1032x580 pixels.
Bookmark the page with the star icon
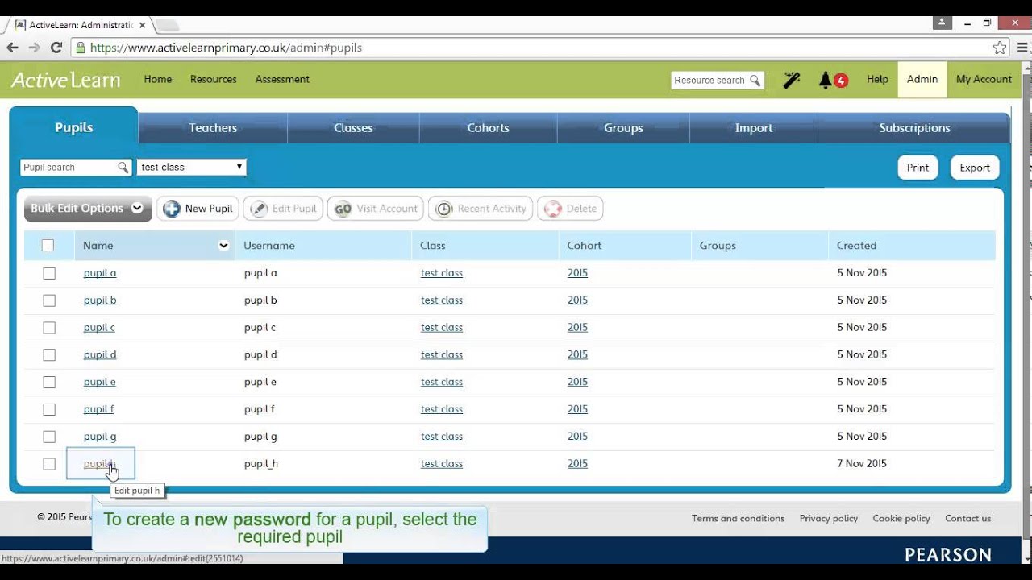coord(1000,48)
